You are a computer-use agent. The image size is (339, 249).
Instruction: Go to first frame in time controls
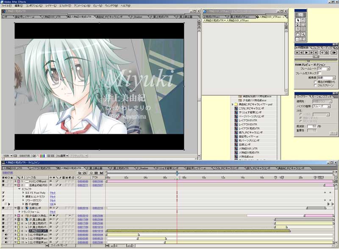coord(297,53)
